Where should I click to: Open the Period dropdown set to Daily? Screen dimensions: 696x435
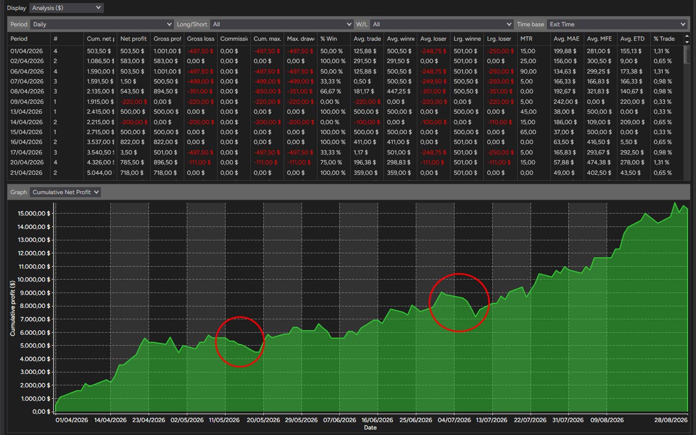pos(102,24)
